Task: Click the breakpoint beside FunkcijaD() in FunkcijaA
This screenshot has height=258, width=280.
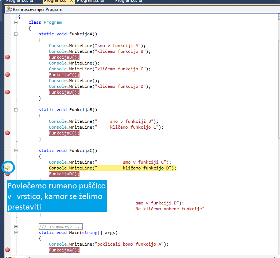Action: pos(7,92)
